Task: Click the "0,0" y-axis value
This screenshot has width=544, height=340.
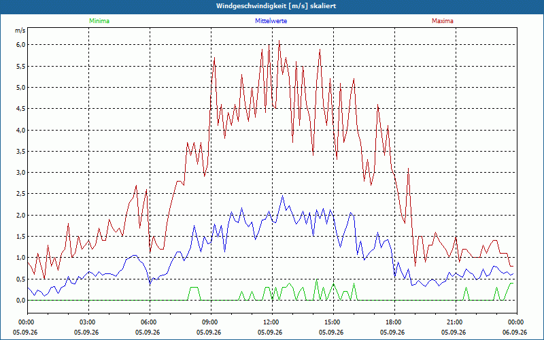Action: point(21,301)
